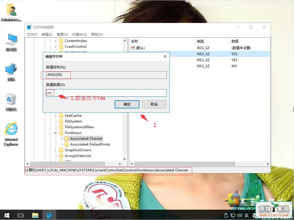Expand the GraphicsDrivers tree node
Viewport: 294px width, 220px height.
(55, 150)
